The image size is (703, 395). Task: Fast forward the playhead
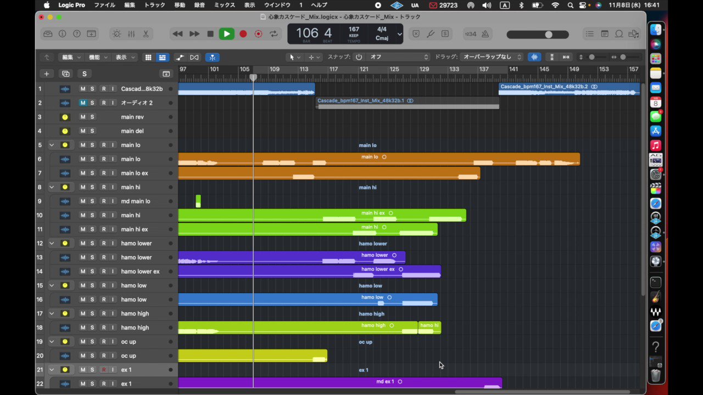tap(194, 34)
